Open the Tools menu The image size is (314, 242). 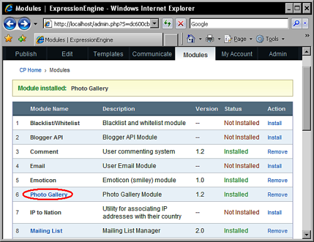tap(270, 39)
